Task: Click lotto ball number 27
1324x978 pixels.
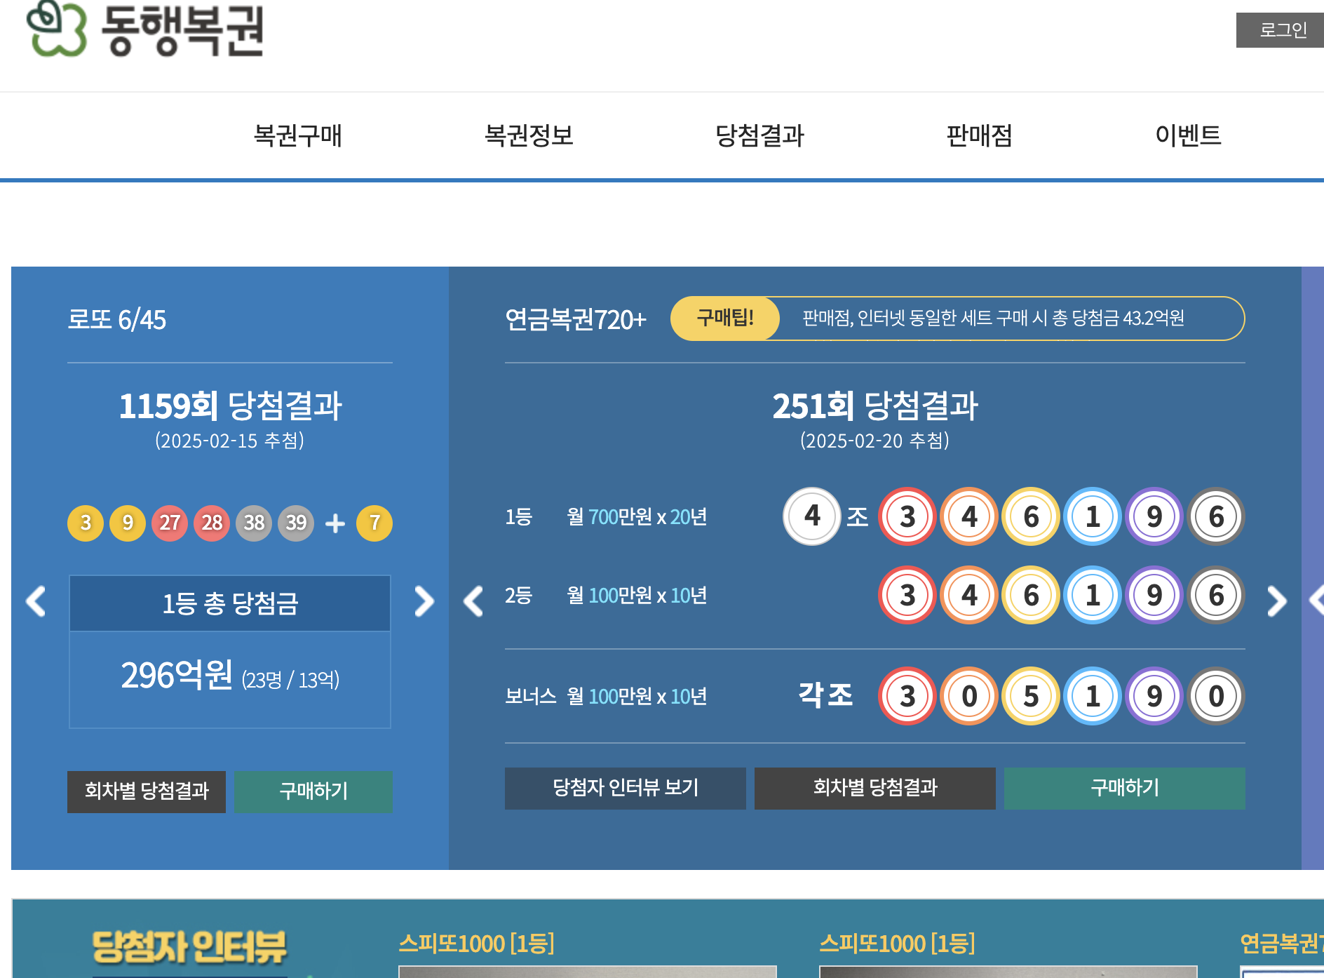Action: pos(170,523)
